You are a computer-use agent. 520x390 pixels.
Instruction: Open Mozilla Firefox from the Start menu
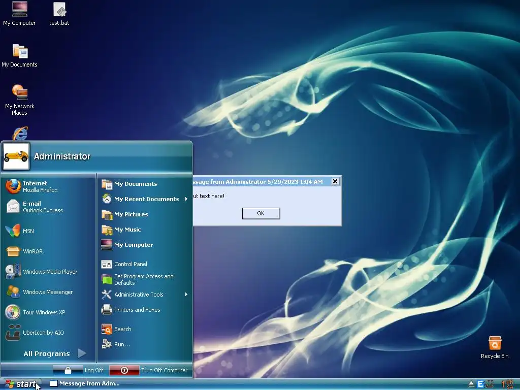tap(49, 186)
